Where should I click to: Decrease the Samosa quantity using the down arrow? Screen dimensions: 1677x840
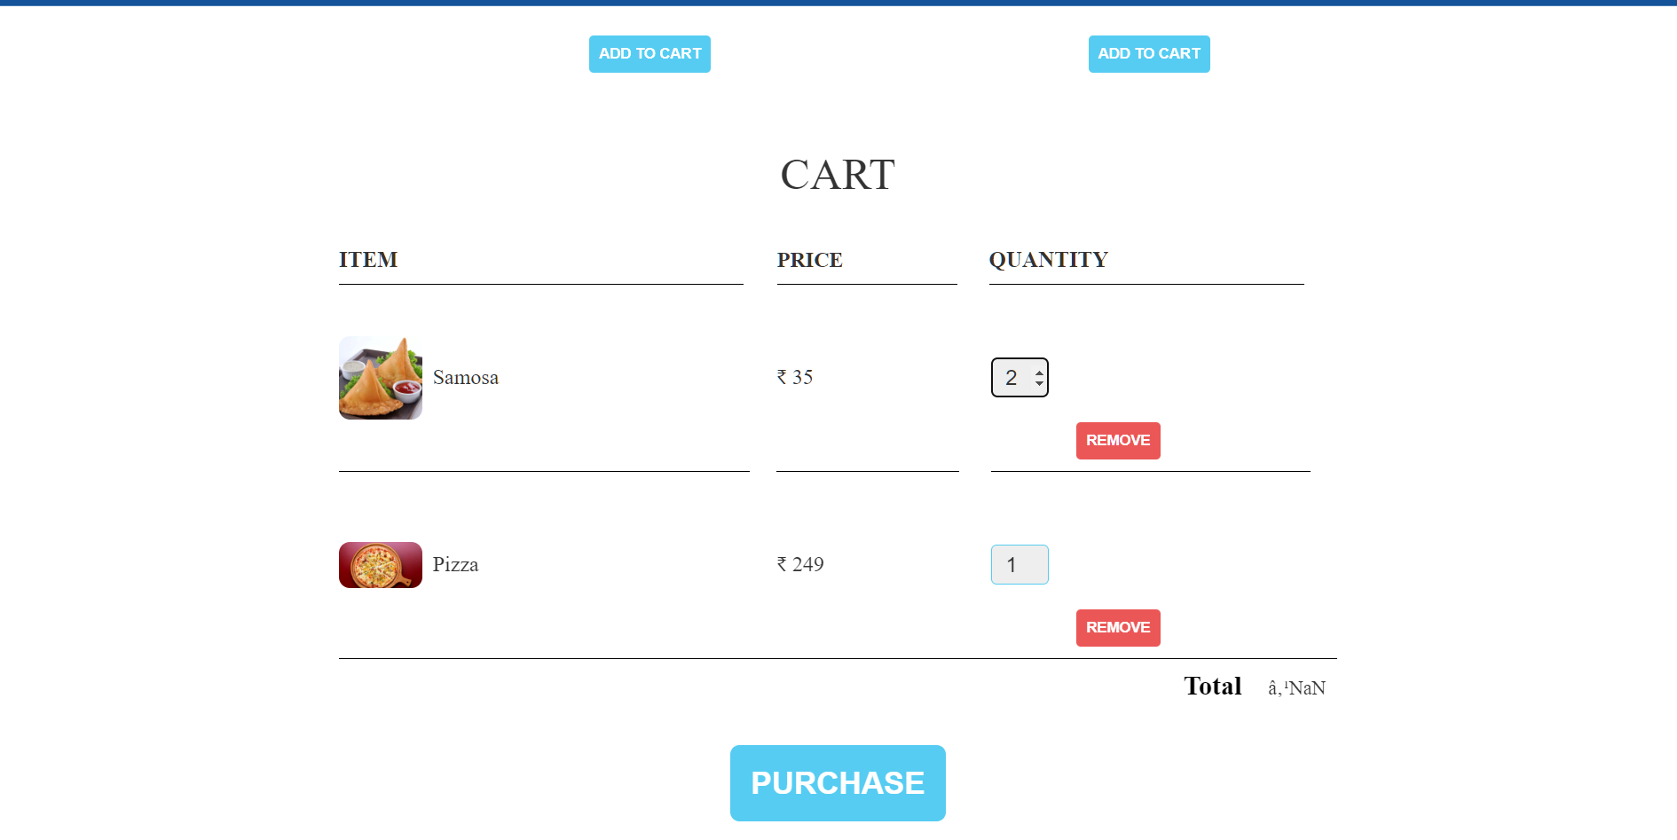coord(1038,383)
